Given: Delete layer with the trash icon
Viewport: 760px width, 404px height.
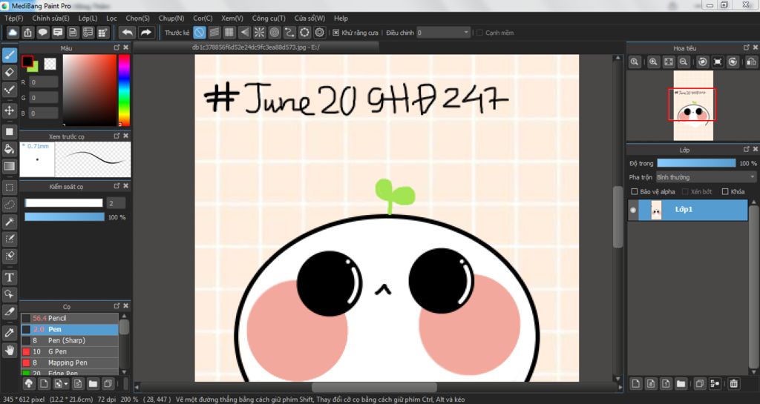Looking at the screenshot, I should [734, 384].
